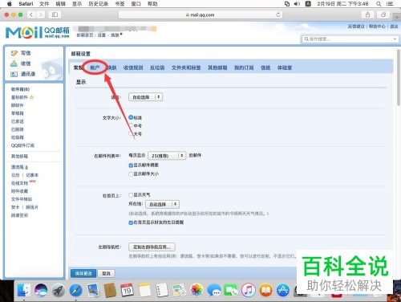Viewport: 401px width, 302px height.
Task: Uncheck the 显示邮件摘要 checkbox
Action: 131,165
